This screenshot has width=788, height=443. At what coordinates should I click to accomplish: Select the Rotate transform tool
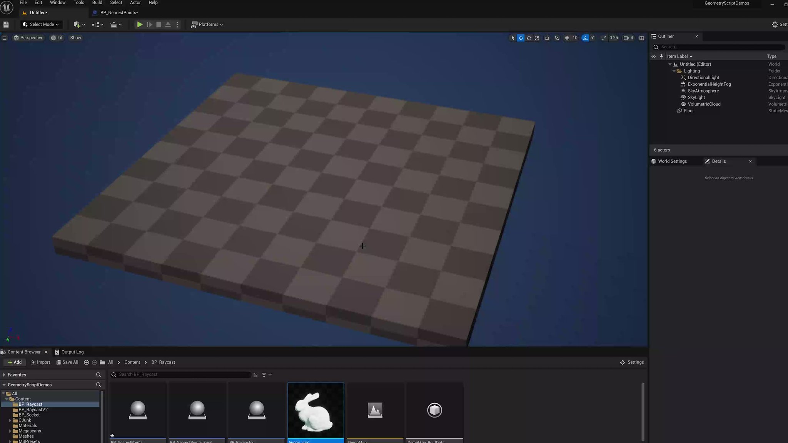[529, 38]
